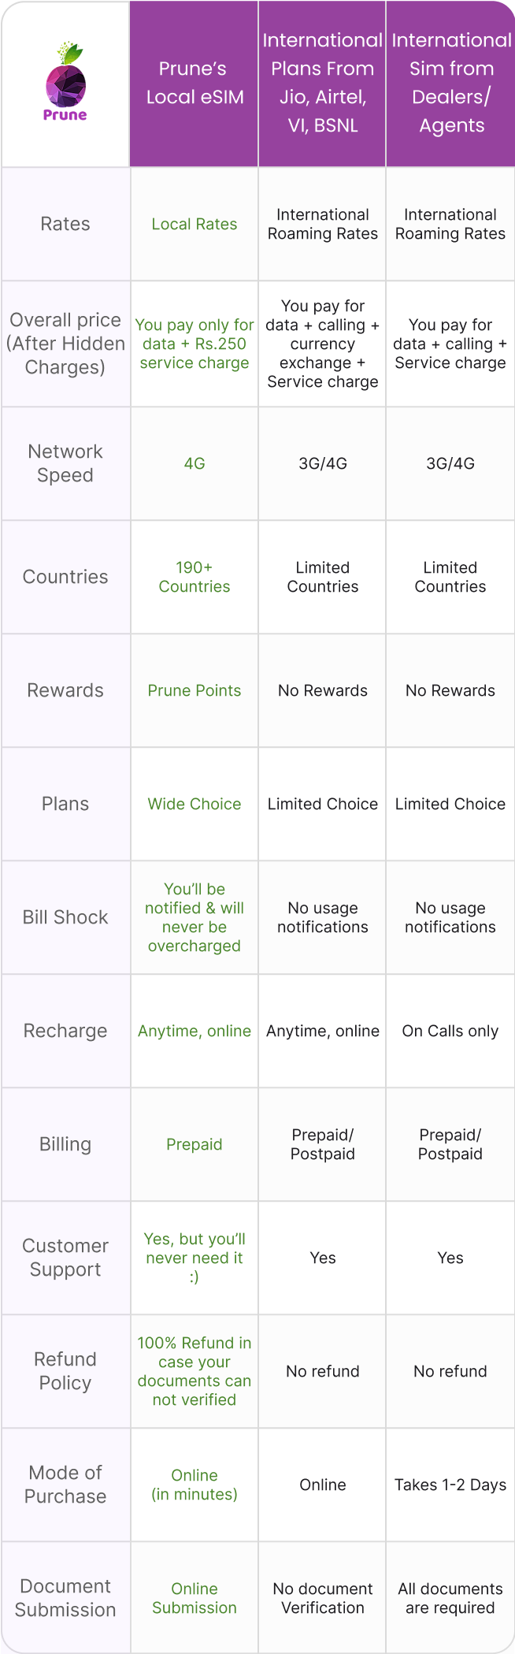Click the Rates row label
The width and height of the screenshot is (515, 1654).
65,224
